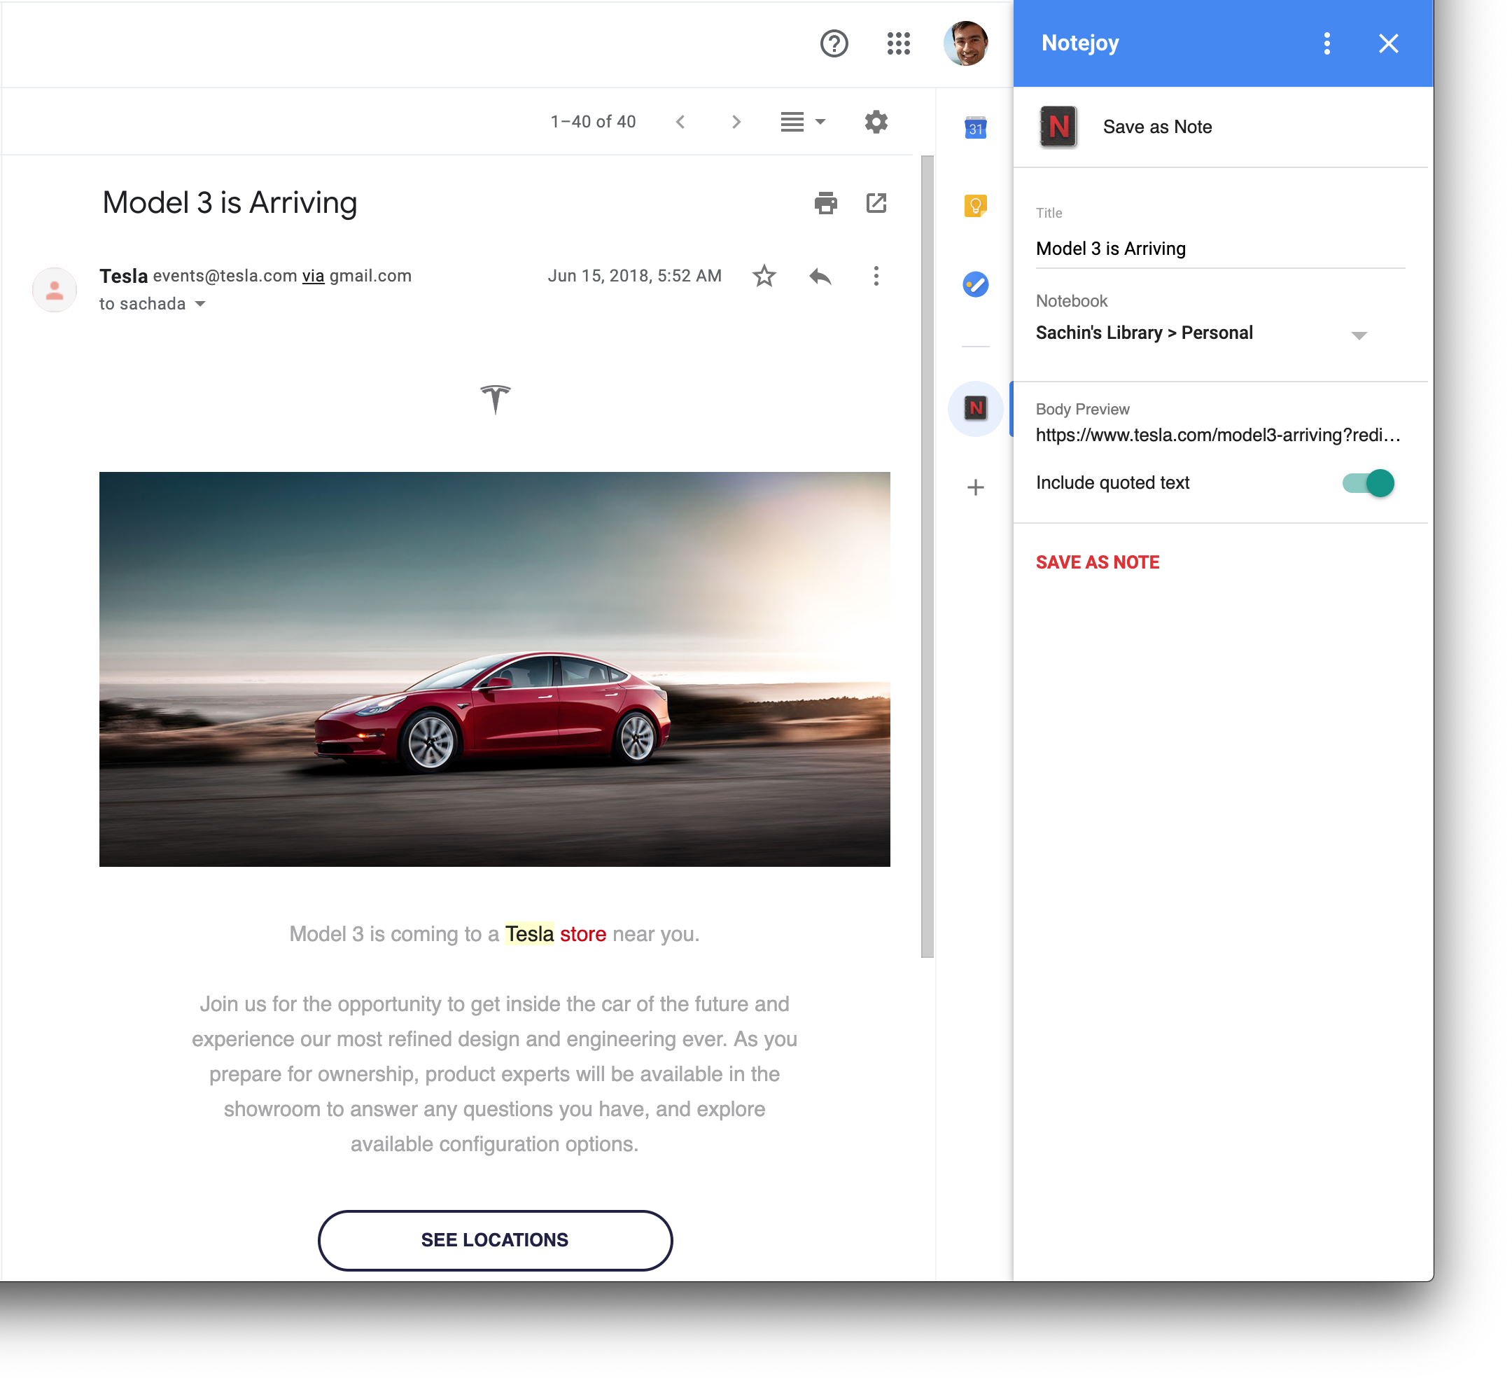The height and width of the screenshot is (1385, 1512).
Task: Toggle Include quoted text switch
Action: point(1368,483)
